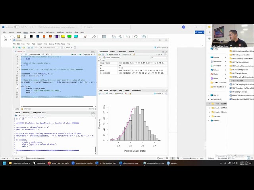254x190 pixels.
Task: Open the 13.1 Simulation.txt Notepad taskbar item
Action: point(154,163)
